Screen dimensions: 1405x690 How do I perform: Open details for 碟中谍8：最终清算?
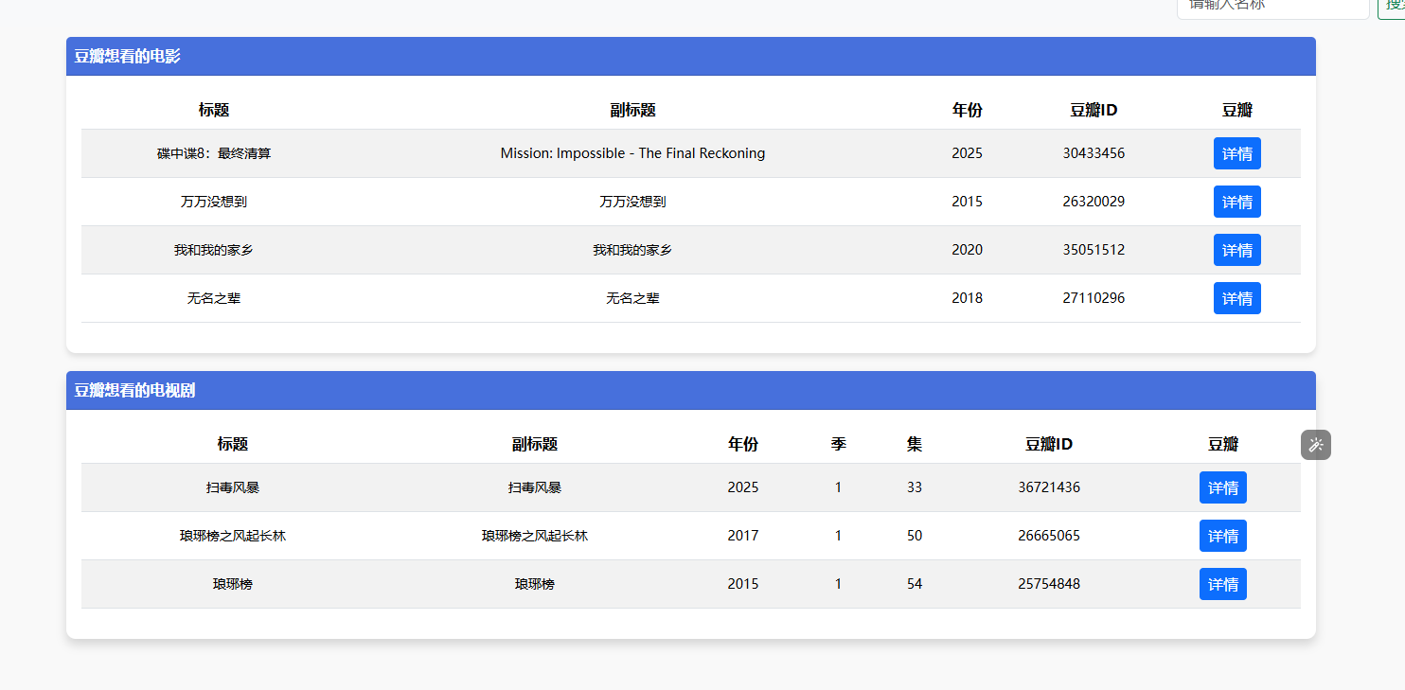click(1236, 153)
